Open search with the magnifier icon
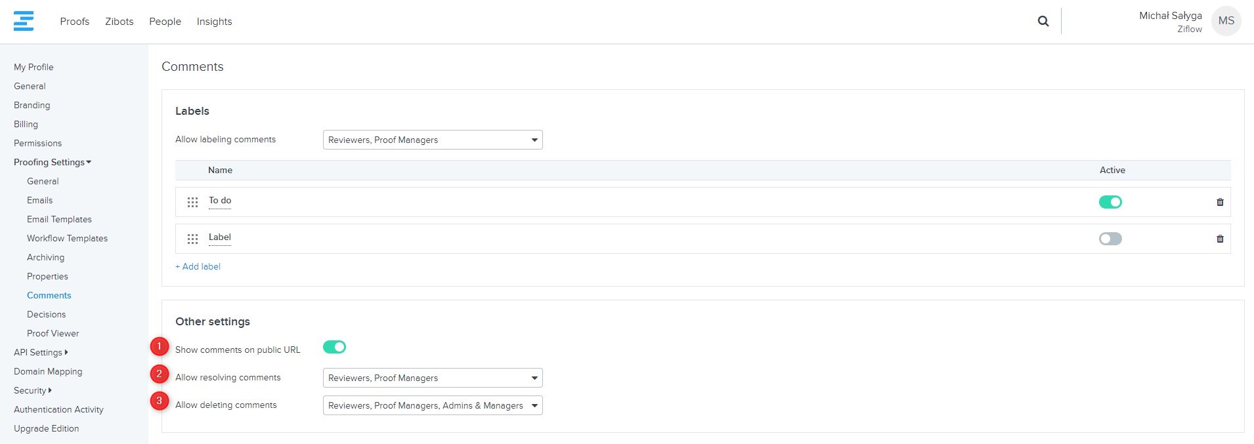The width and height of the screenshot is (1254, 444). click(1043, 21)
